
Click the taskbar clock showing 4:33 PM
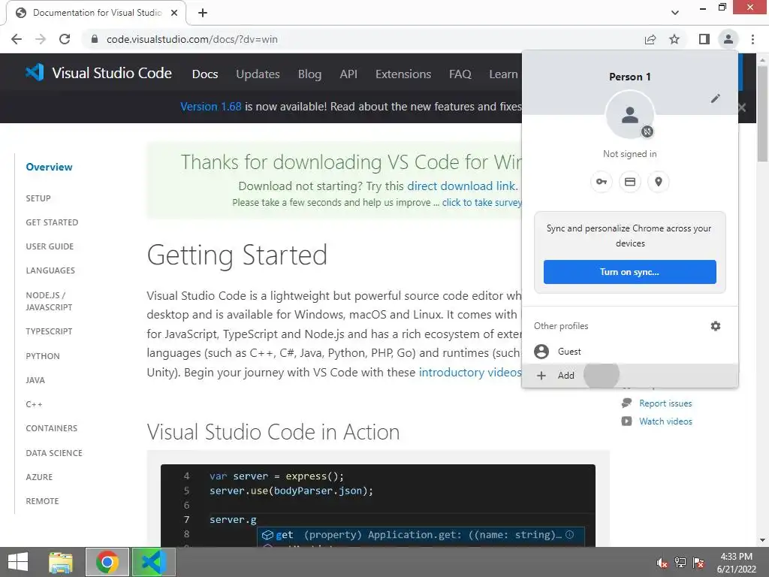click(x=736, y=563)
